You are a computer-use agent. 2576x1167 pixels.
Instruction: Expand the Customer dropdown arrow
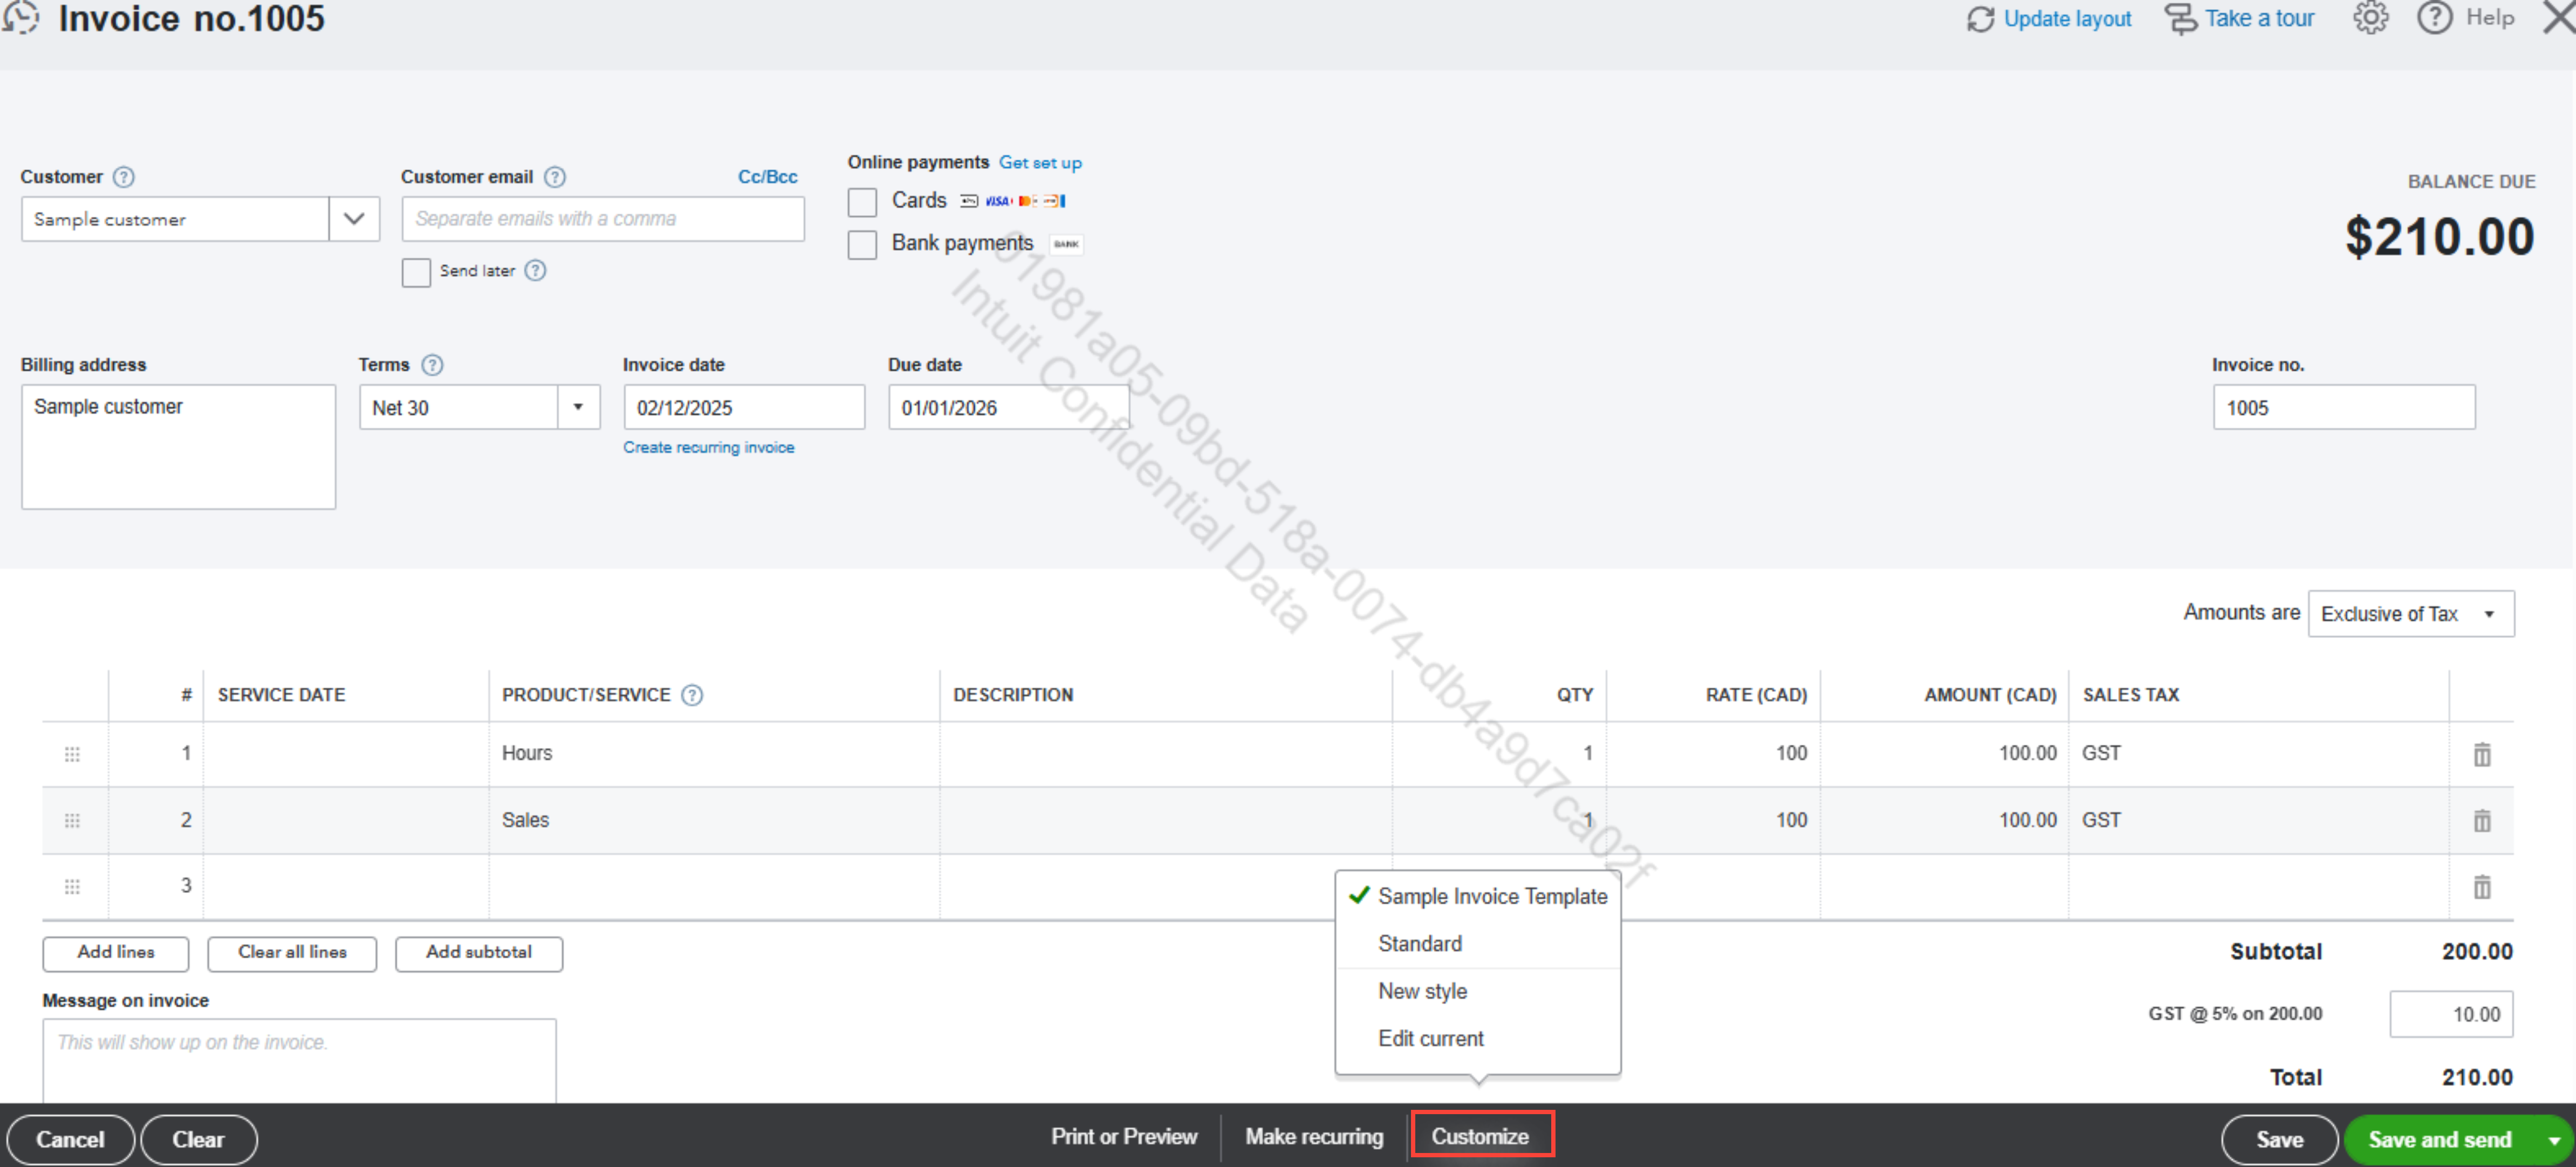point(354,219)
